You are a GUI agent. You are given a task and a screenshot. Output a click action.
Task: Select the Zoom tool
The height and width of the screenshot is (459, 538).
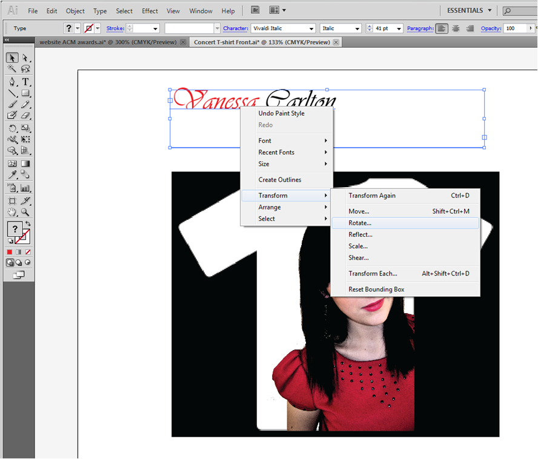tap(25, 212)
